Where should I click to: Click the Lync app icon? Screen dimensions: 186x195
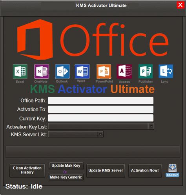point(166,71)
